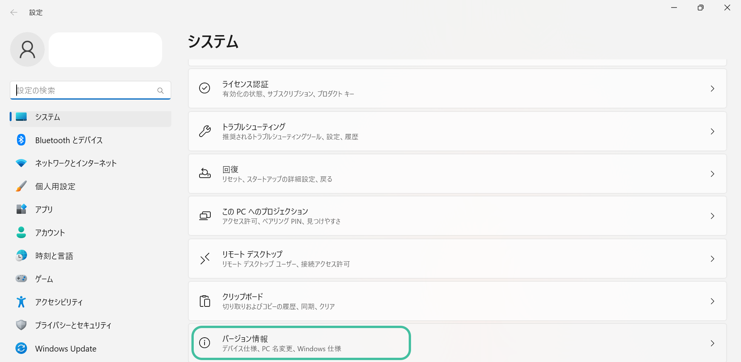Viewport: 741px width, 362px height.
Task: Click the Windows Update sync icon
Action: [21, 348]
